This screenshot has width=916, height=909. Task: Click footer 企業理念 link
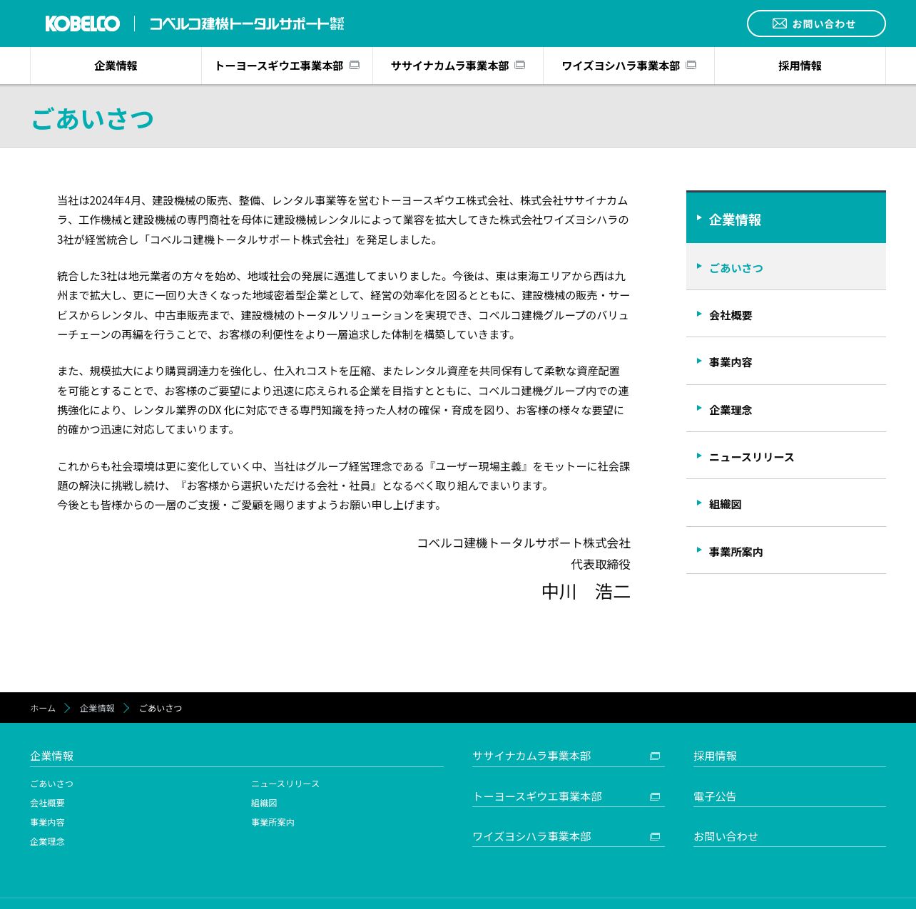[47, 841]
